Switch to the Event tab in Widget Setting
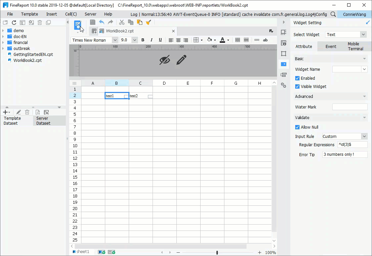This screenshot has width=372, height=256. click(330, 46)
